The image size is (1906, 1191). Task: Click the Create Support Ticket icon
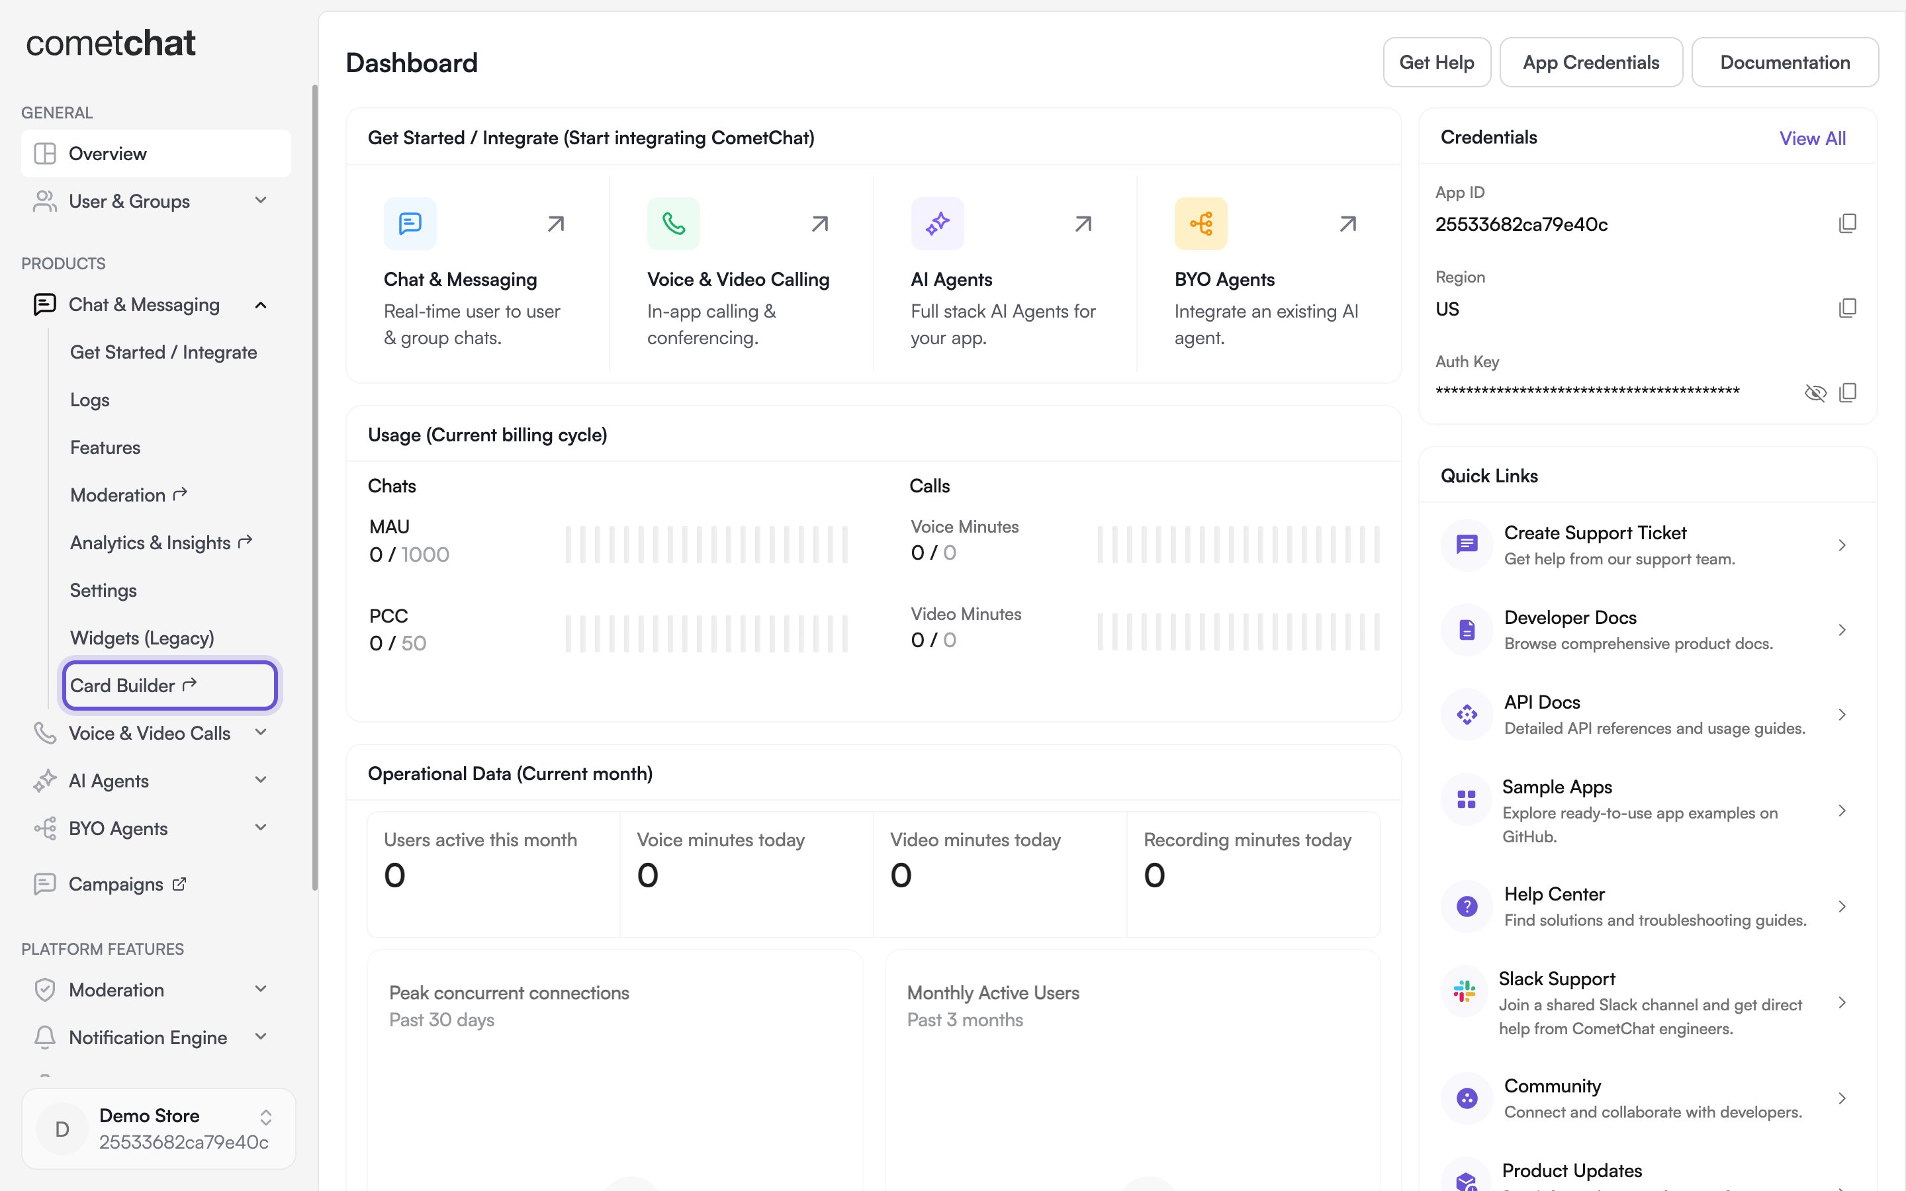[x=1467, y=545]
